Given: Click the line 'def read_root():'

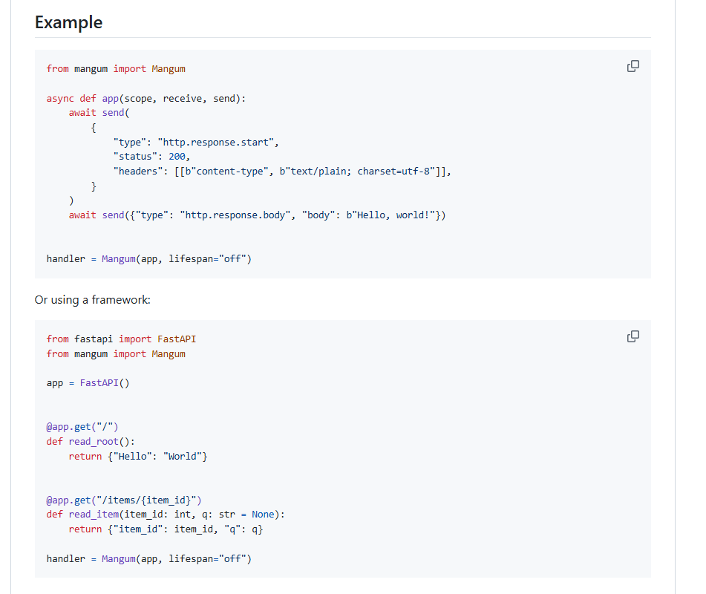Looking at the screenshot, I should (x=91, y=441).
